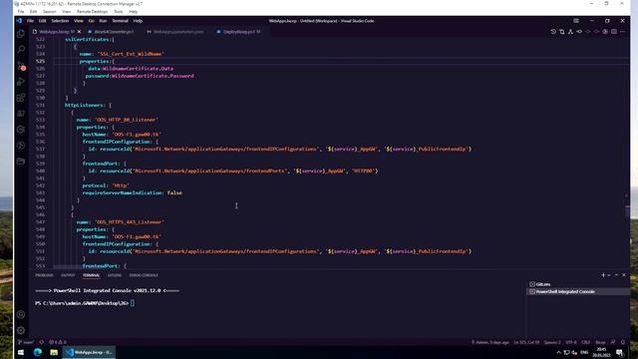638x359 pixels.
Task: Open the Extensions view
Action: pyautogui.click(x=21, y=98)
